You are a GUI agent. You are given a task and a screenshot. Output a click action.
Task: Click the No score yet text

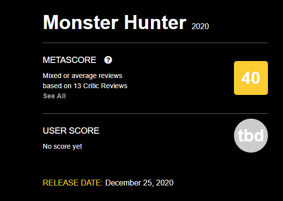coord(63,146)
